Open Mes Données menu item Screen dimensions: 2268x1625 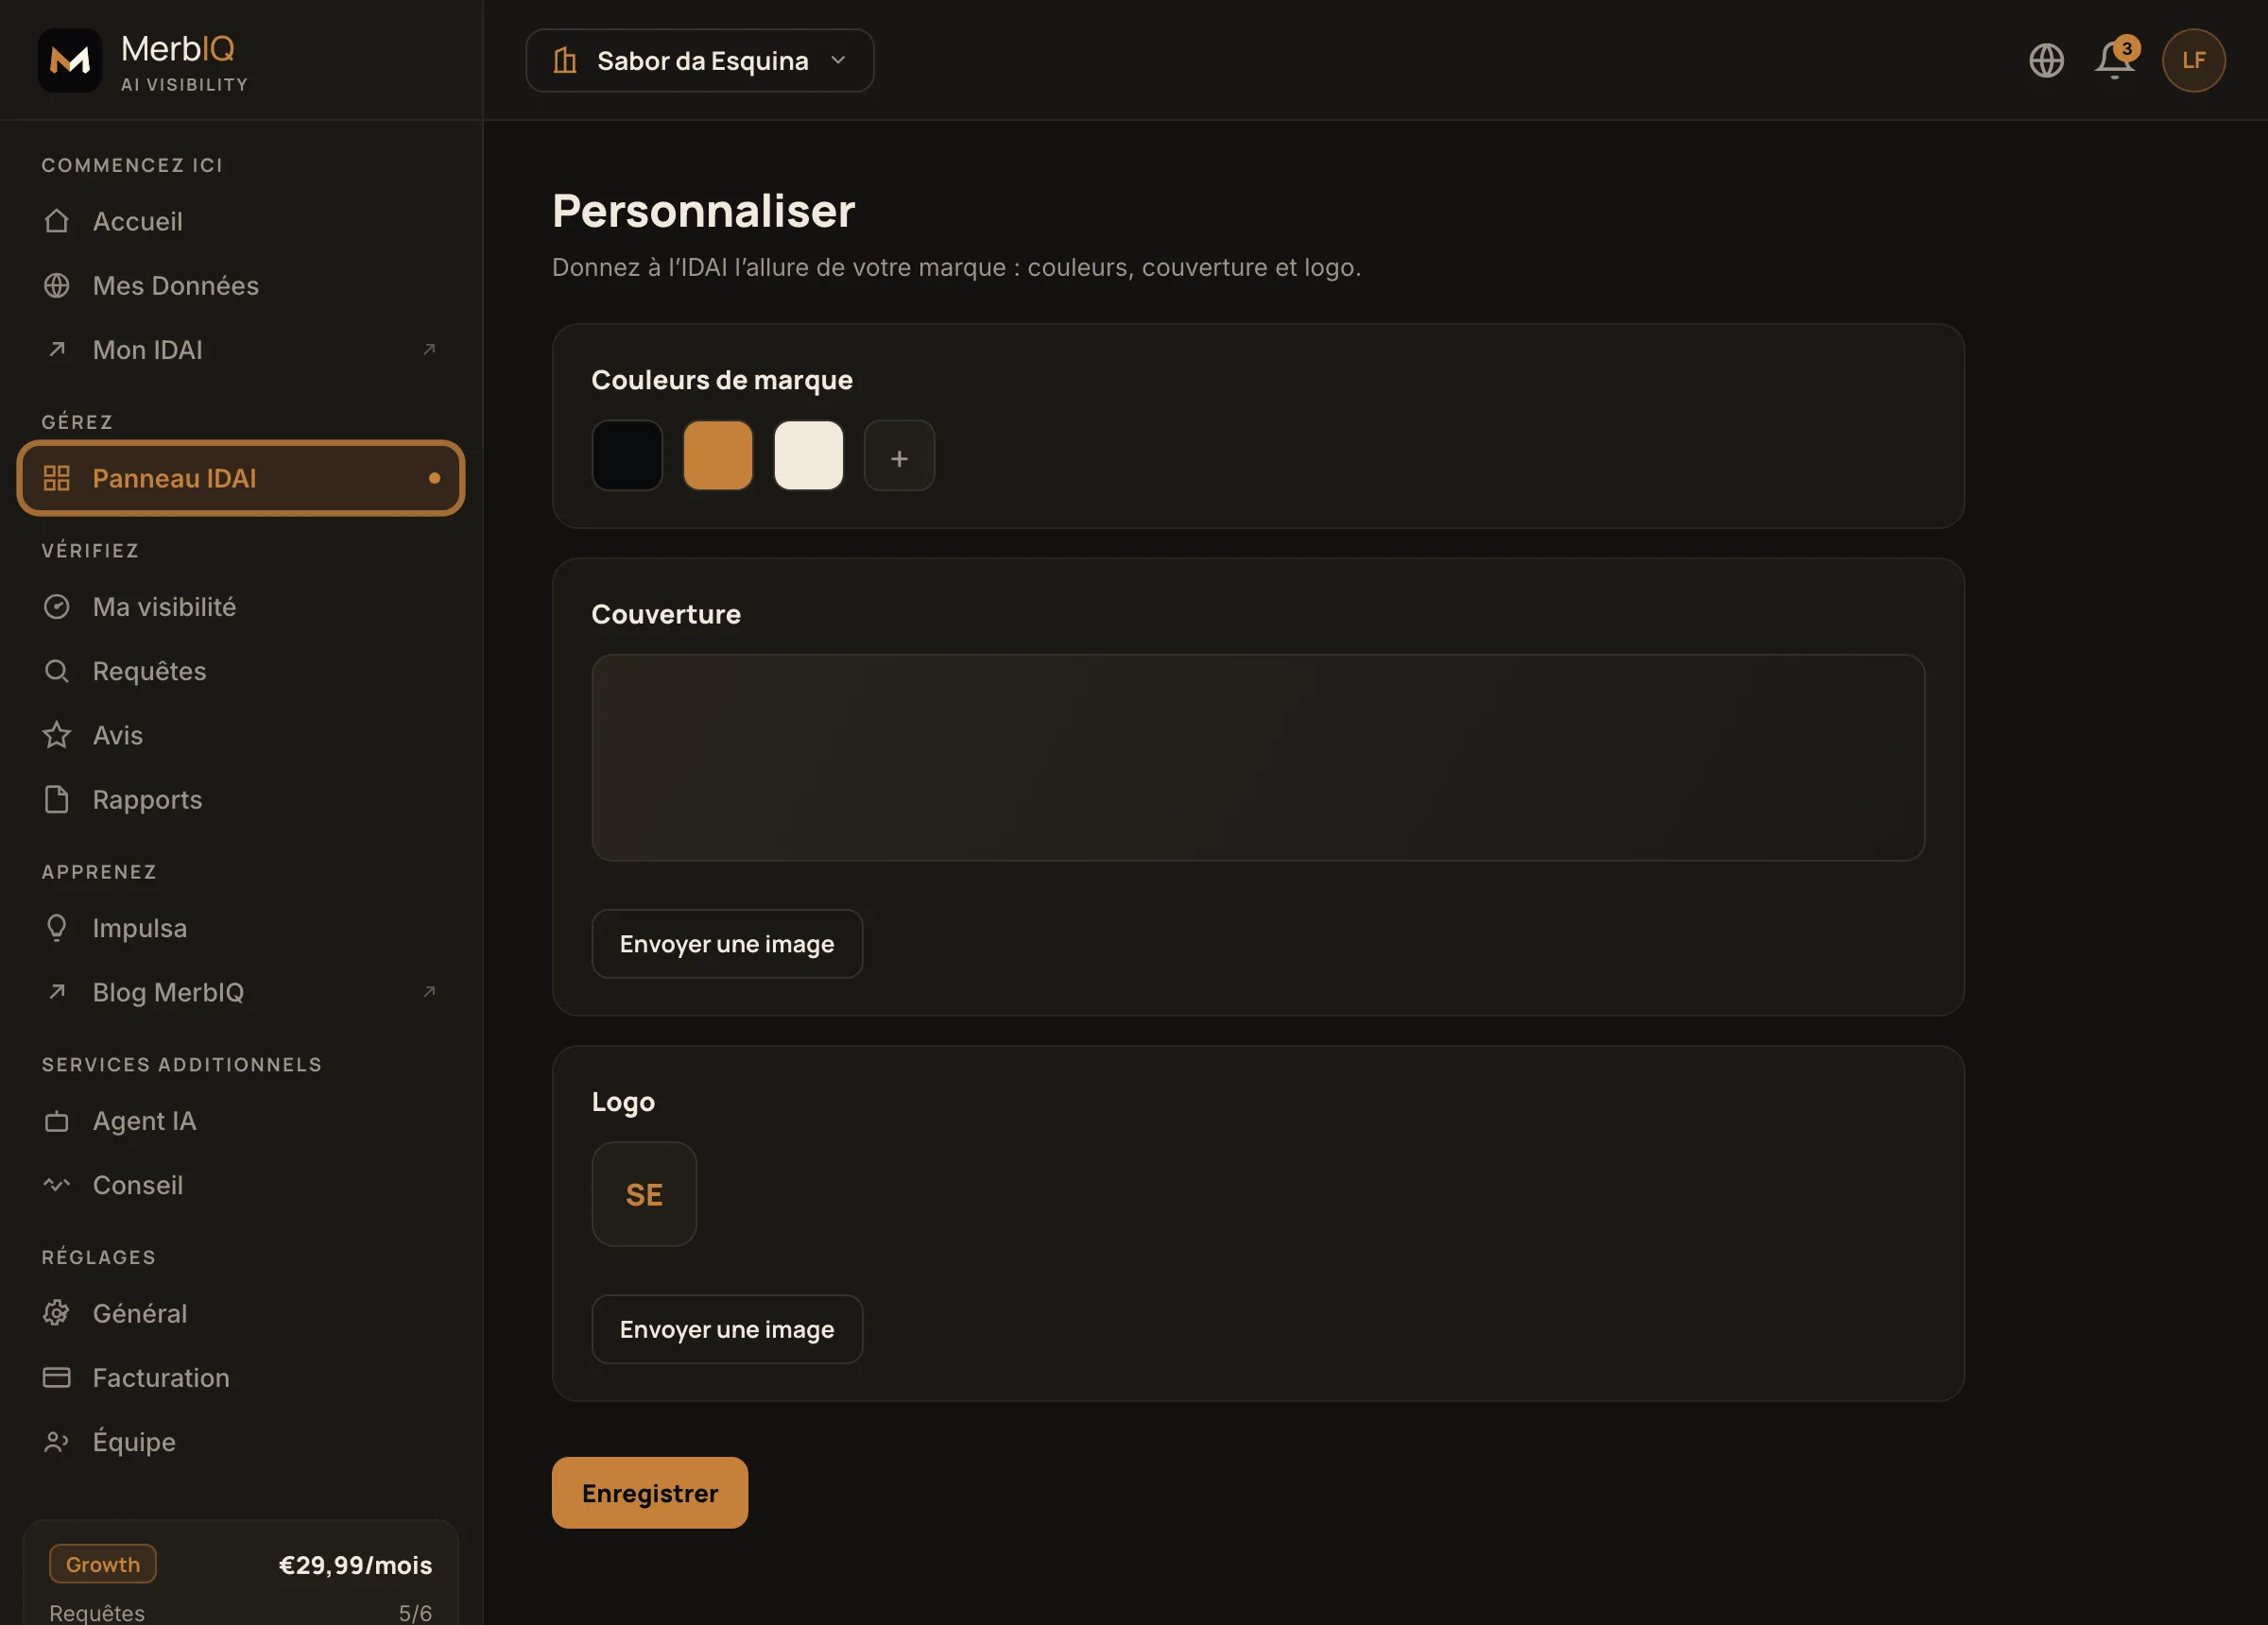point(241,285)
